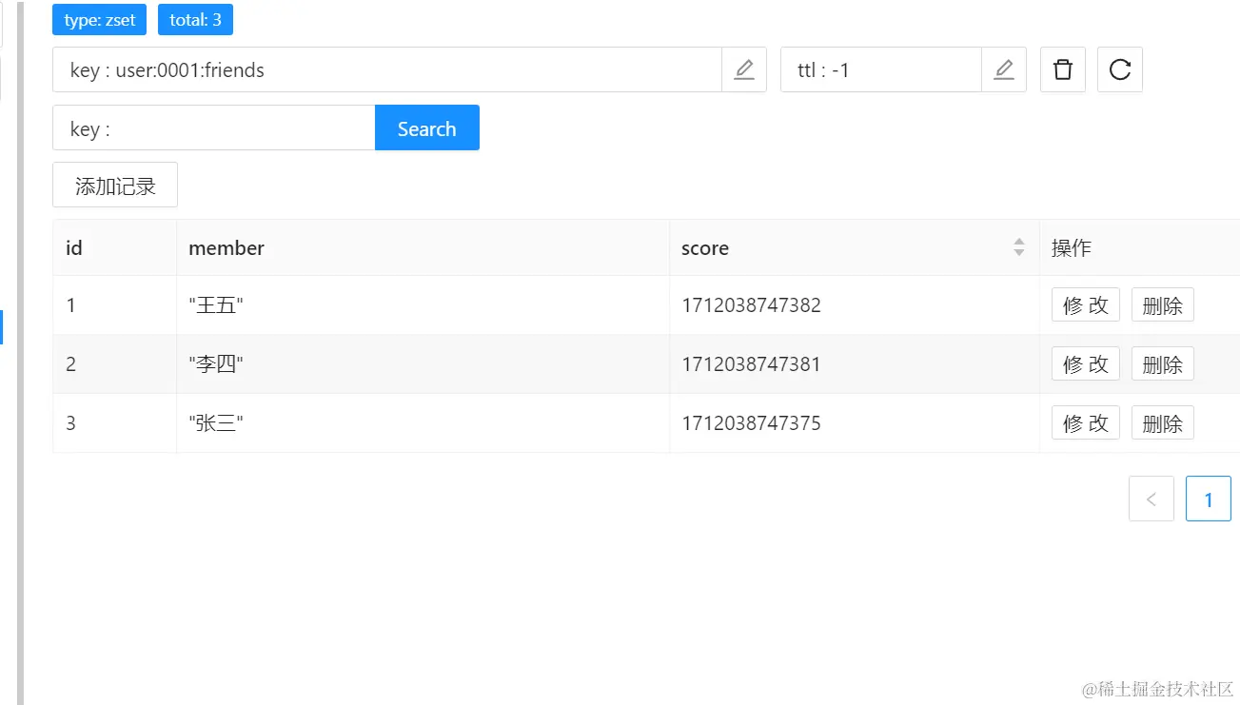Click 修改 for the 王五 row
The width and height of the screenshot is (1240, 705).
click(1086, 305)
